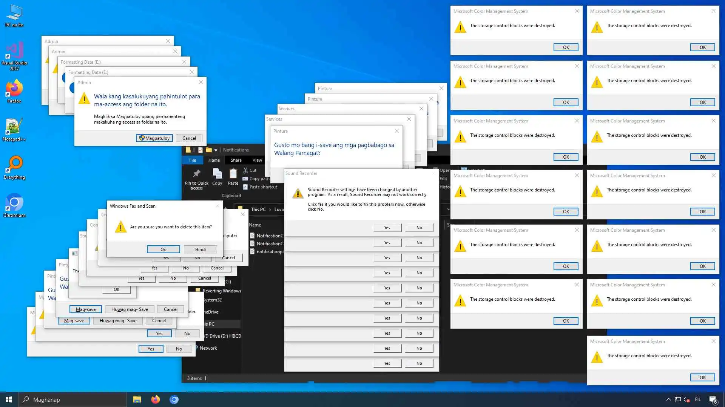This screenshot has width=725, height=407.
Task: Open notification center in system tray
Action: click(713, 399)
